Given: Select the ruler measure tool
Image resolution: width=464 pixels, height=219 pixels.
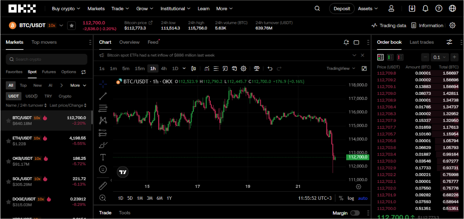Looking at the screenshot, I should pyautogui.click(x=103, y=186).
